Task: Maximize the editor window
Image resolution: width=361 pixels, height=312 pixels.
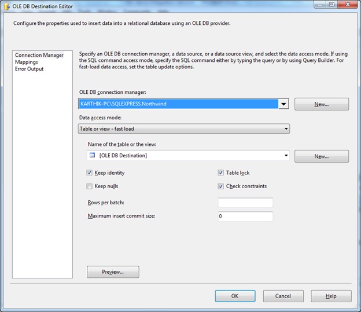Action: pyautogui.click(x=331, y=5)
